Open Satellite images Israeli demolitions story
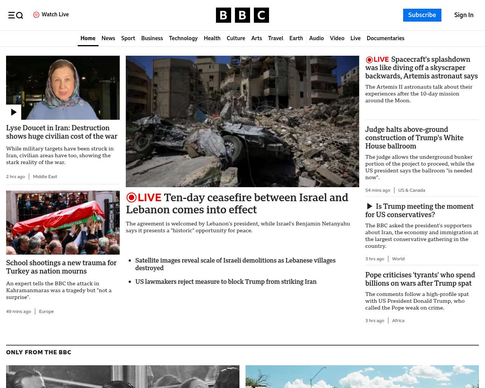This screenshot has height=388, width=485. pyautogui.click(x=235, y=264)
